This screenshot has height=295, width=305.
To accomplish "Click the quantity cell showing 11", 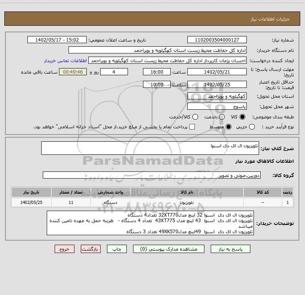I will click(71, 202).
